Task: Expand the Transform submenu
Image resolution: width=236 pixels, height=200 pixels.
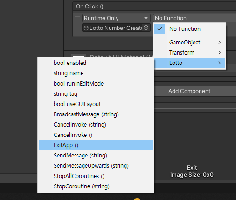Action: (190, 53)
